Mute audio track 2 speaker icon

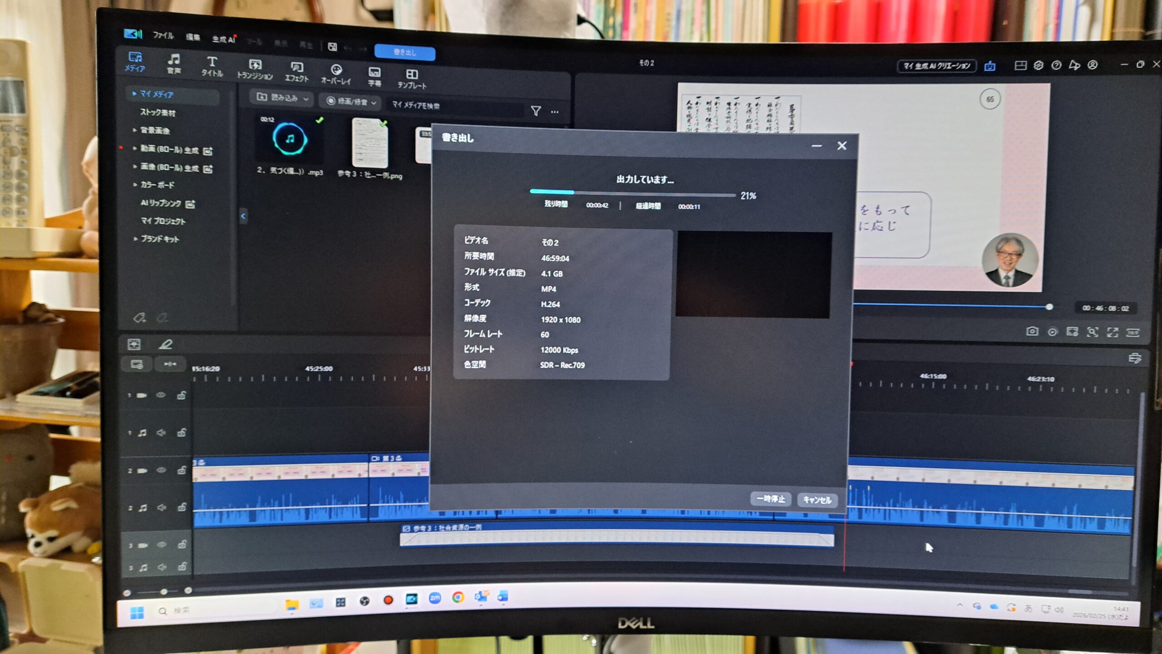[161, 508]
